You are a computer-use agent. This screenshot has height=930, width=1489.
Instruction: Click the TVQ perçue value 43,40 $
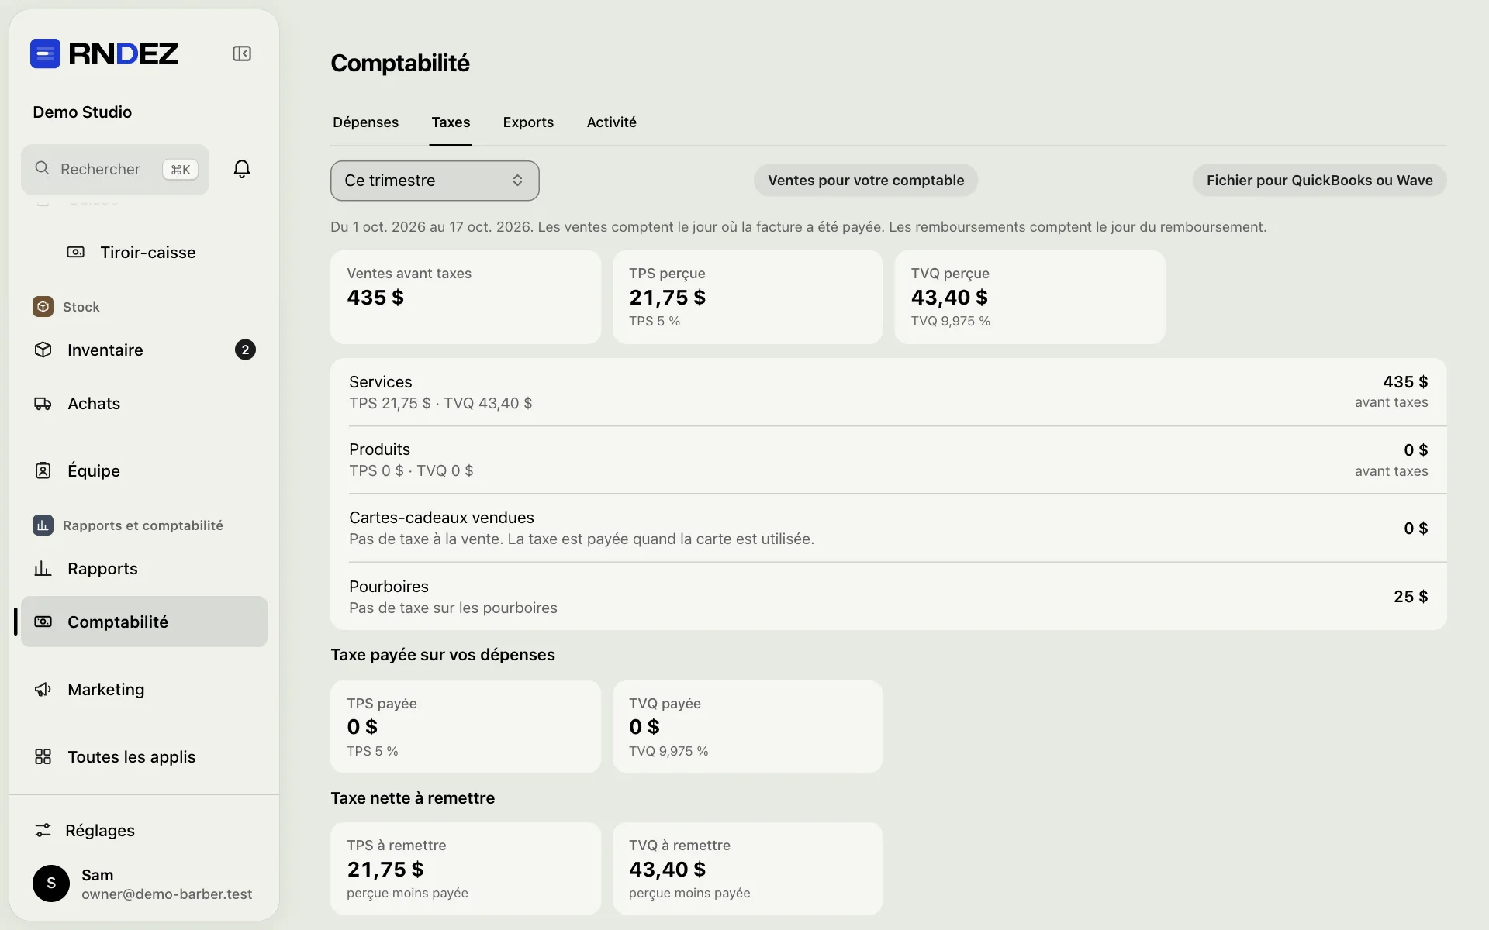(x=949, y=298)
